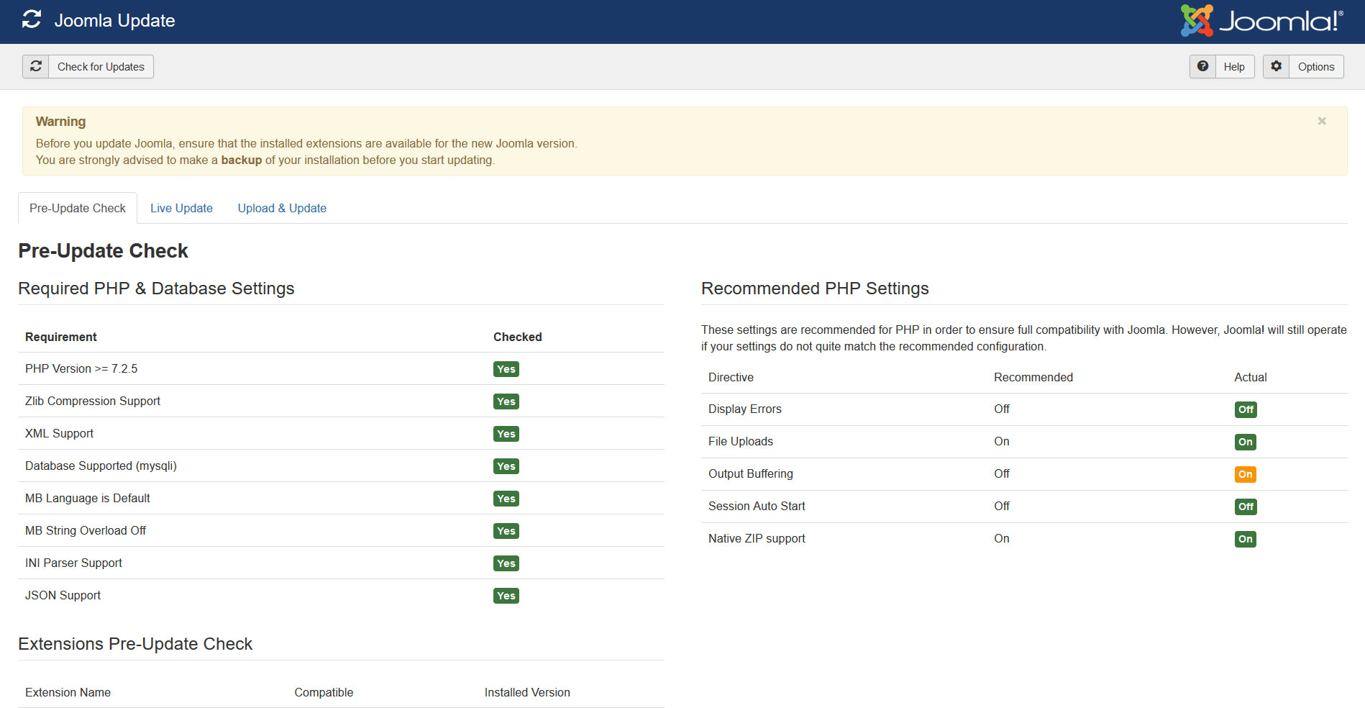Click the Off badge for Display Errors
The height and width of the screenshot is (708, 1365).
[1245, 409]
